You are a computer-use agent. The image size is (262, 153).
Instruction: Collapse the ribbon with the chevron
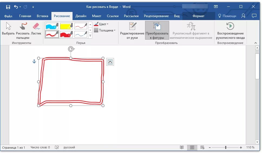pyautogui.click(x=256, y=43)
